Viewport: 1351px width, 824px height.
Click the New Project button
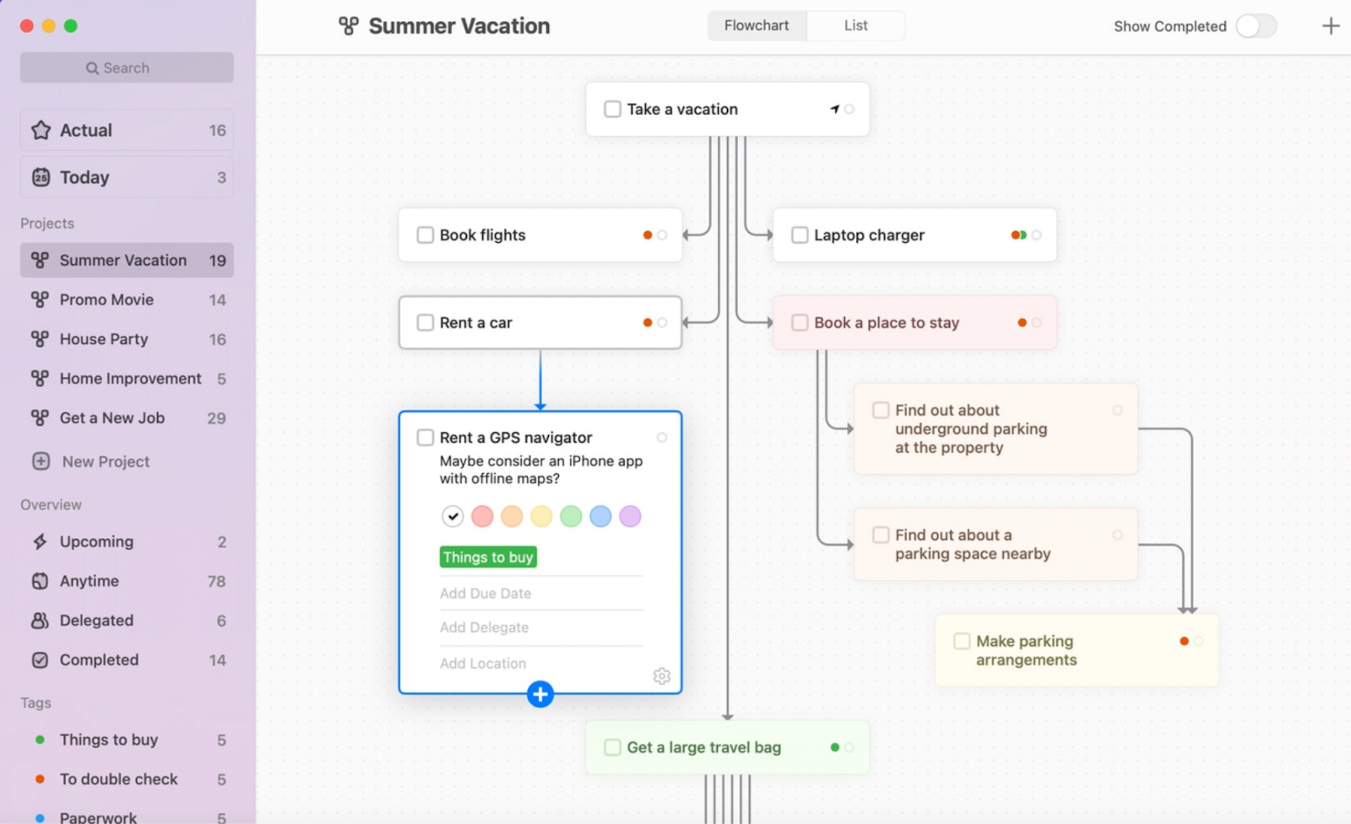point(91,461)
